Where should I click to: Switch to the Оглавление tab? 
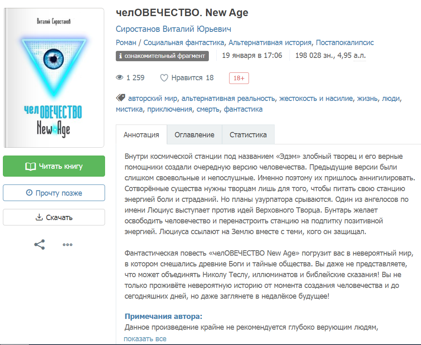pos(194,134)
